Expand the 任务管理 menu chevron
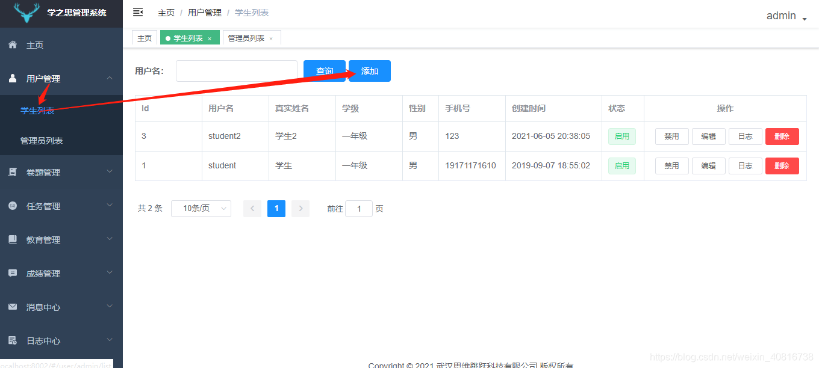The image size is (819, 368). point(110,205)
